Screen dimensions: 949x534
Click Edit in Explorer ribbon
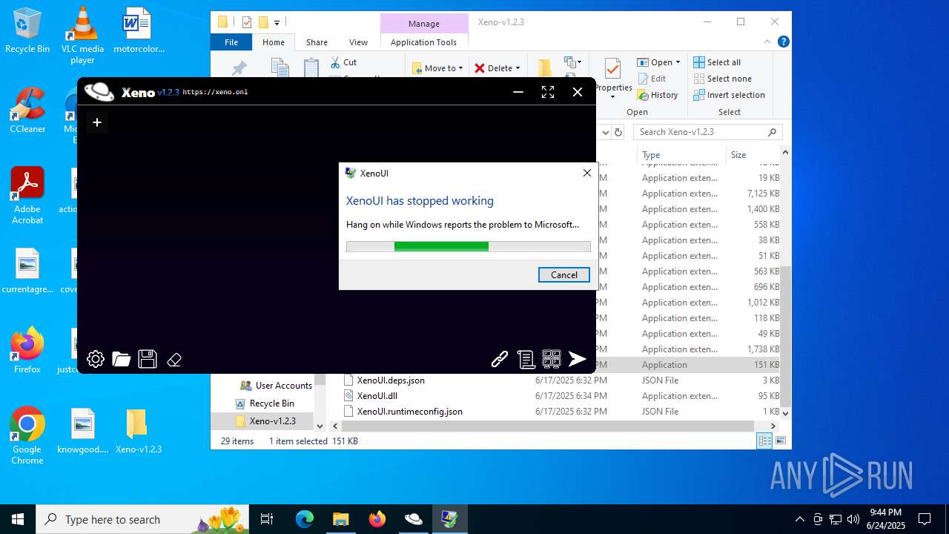(651, 79)
